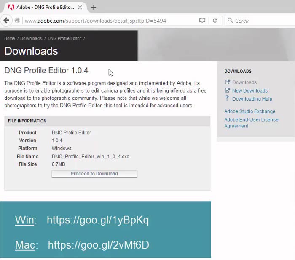Open DNG Profile Editor breadcrumb link
295x260 pixels.
click(64, 38)
